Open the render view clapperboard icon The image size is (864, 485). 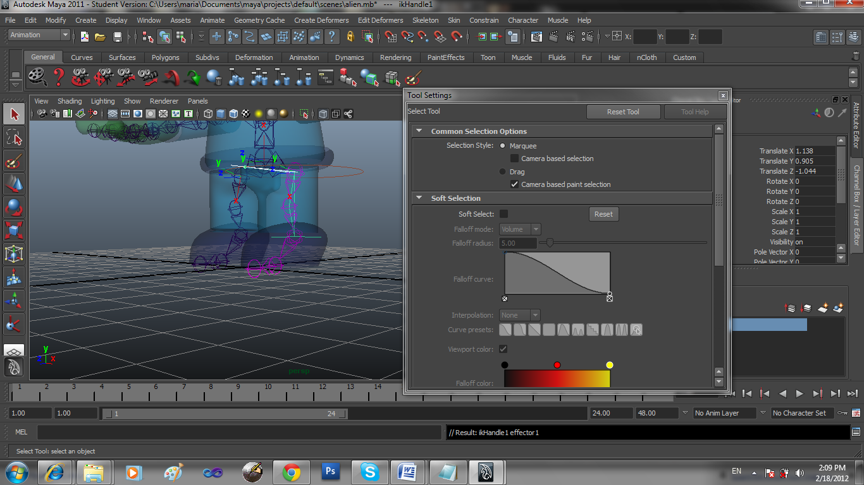pos(536,37)
